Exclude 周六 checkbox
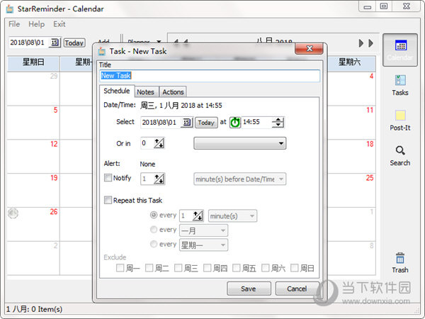This screenshot has width=425, height=319. (265, 268)
